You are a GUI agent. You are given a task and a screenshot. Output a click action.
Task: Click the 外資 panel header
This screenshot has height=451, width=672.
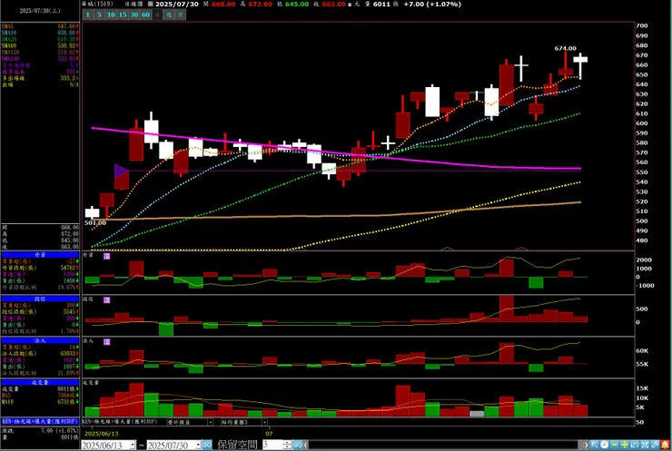(x=40, y=255)
